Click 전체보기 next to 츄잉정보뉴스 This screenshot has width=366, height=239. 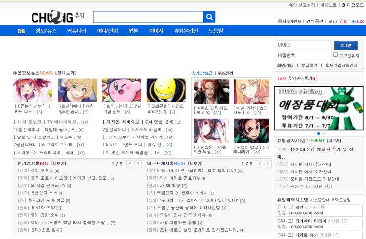(x=66, y=73)
